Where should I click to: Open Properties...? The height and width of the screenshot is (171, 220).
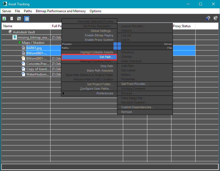point(129,79)
